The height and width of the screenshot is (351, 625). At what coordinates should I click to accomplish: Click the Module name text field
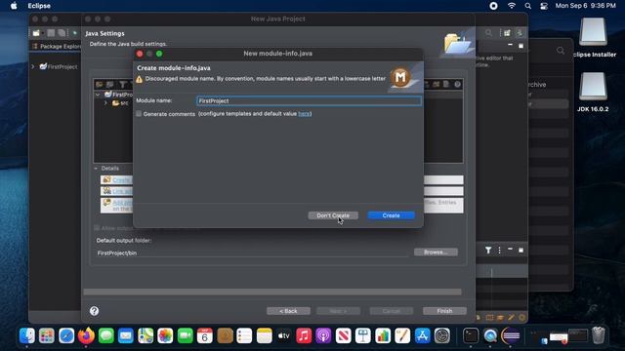click(309, 100)
